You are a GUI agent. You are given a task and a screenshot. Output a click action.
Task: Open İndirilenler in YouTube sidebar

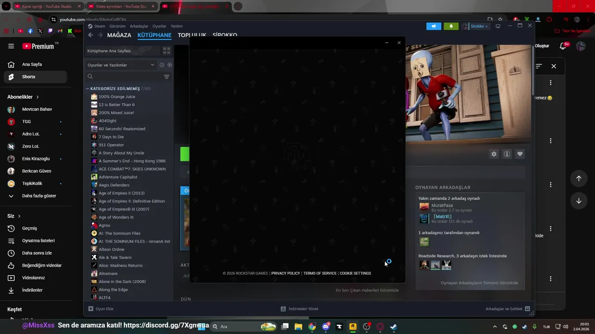point(35,290)
